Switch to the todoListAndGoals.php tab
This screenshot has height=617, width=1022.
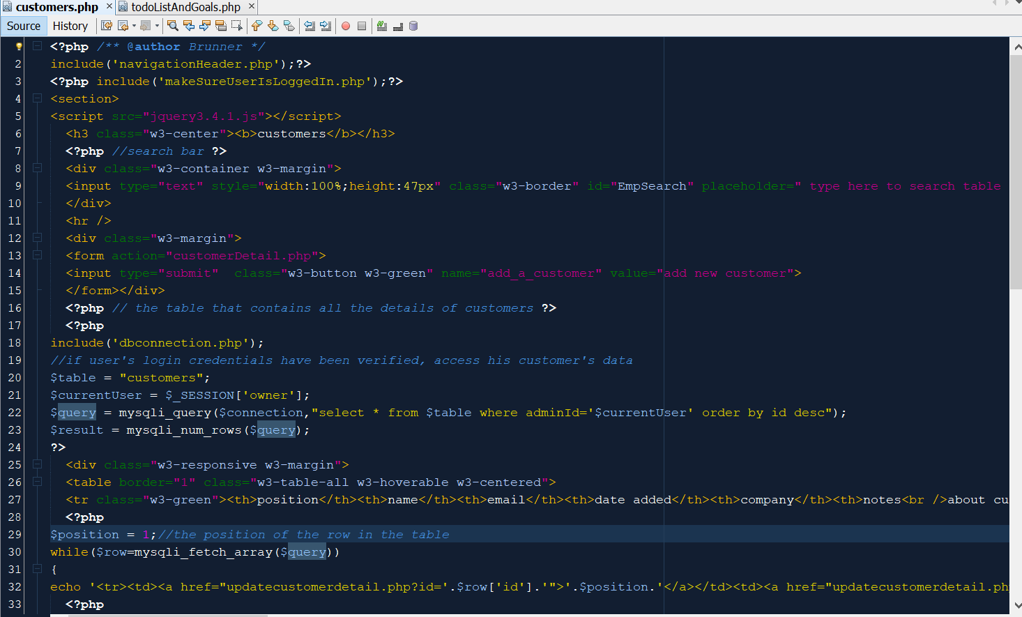[186, 7]
